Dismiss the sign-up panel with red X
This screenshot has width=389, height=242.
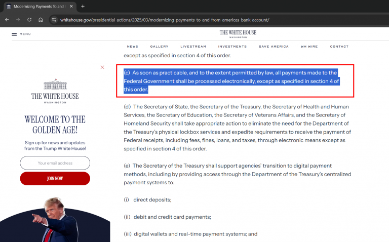(102, 67)
